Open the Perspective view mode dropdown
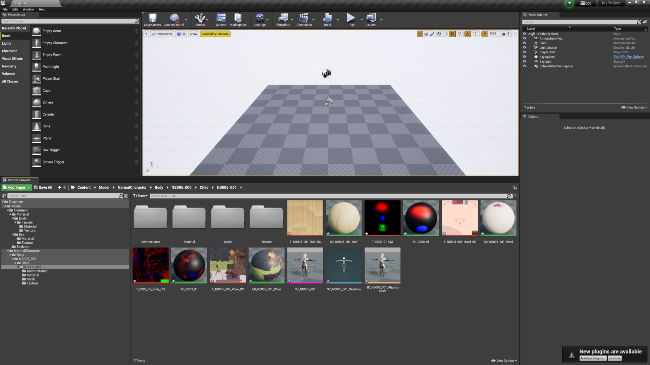Viewport: 650px width, 365px height. click(x=162, y=34)
